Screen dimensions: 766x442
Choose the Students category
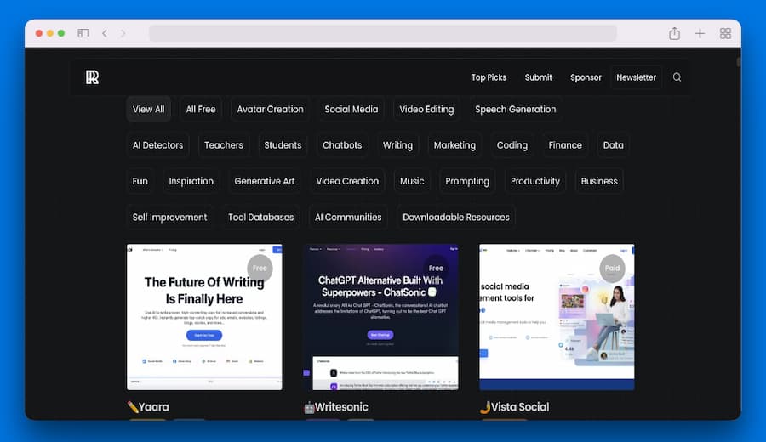(283, 145)
